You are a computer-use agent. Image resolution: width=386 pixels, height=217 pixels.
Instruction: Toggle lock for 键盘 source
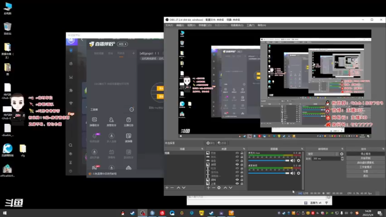[242, 161]
